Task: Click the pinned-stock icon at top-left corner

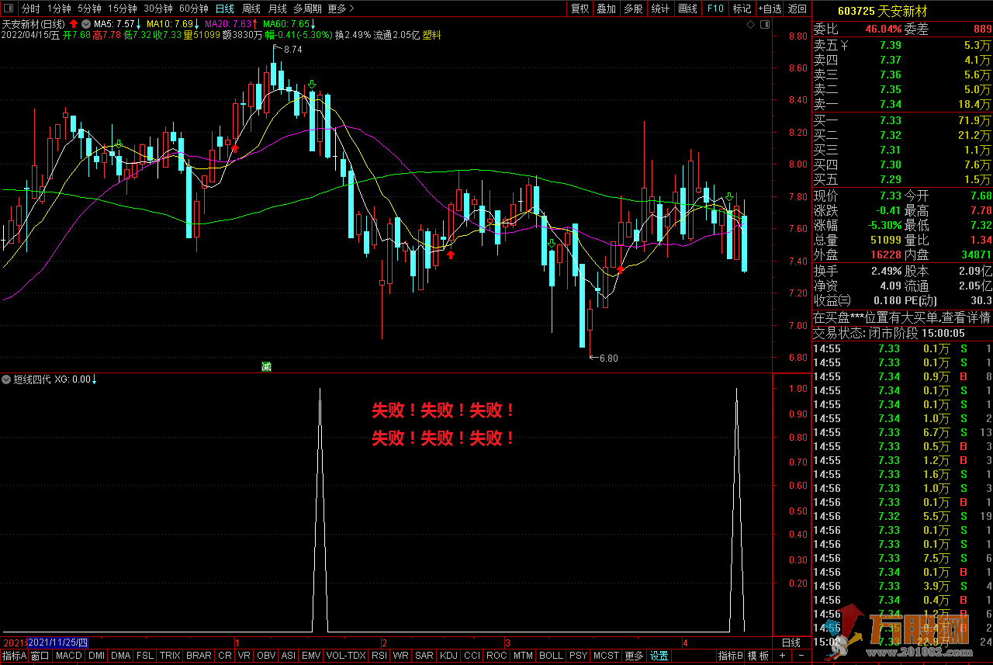Action: click(x=8, y=9)
